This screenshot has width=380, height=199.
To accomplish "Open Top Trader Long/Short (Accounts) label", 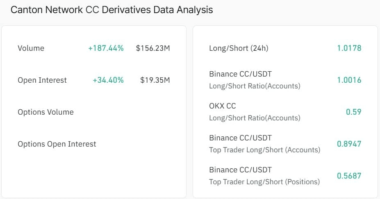I will [264, 150].
